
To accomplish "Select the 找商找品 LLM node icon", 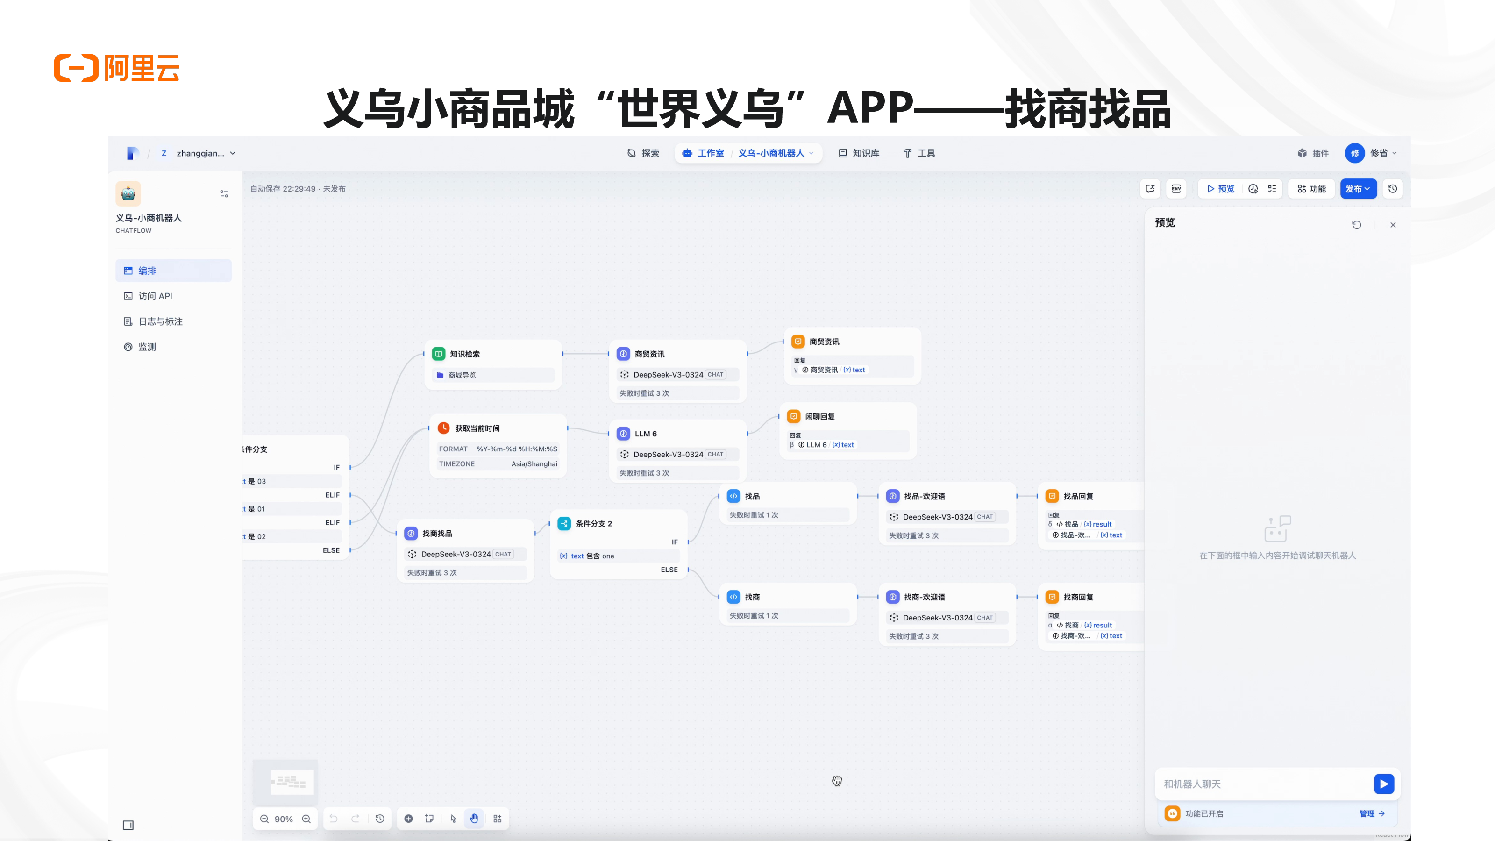I will pyautogui.click(x=411, y=534).
